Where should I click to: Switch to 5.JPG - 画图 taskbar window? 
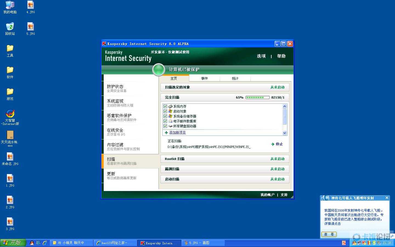pos(203,243)
